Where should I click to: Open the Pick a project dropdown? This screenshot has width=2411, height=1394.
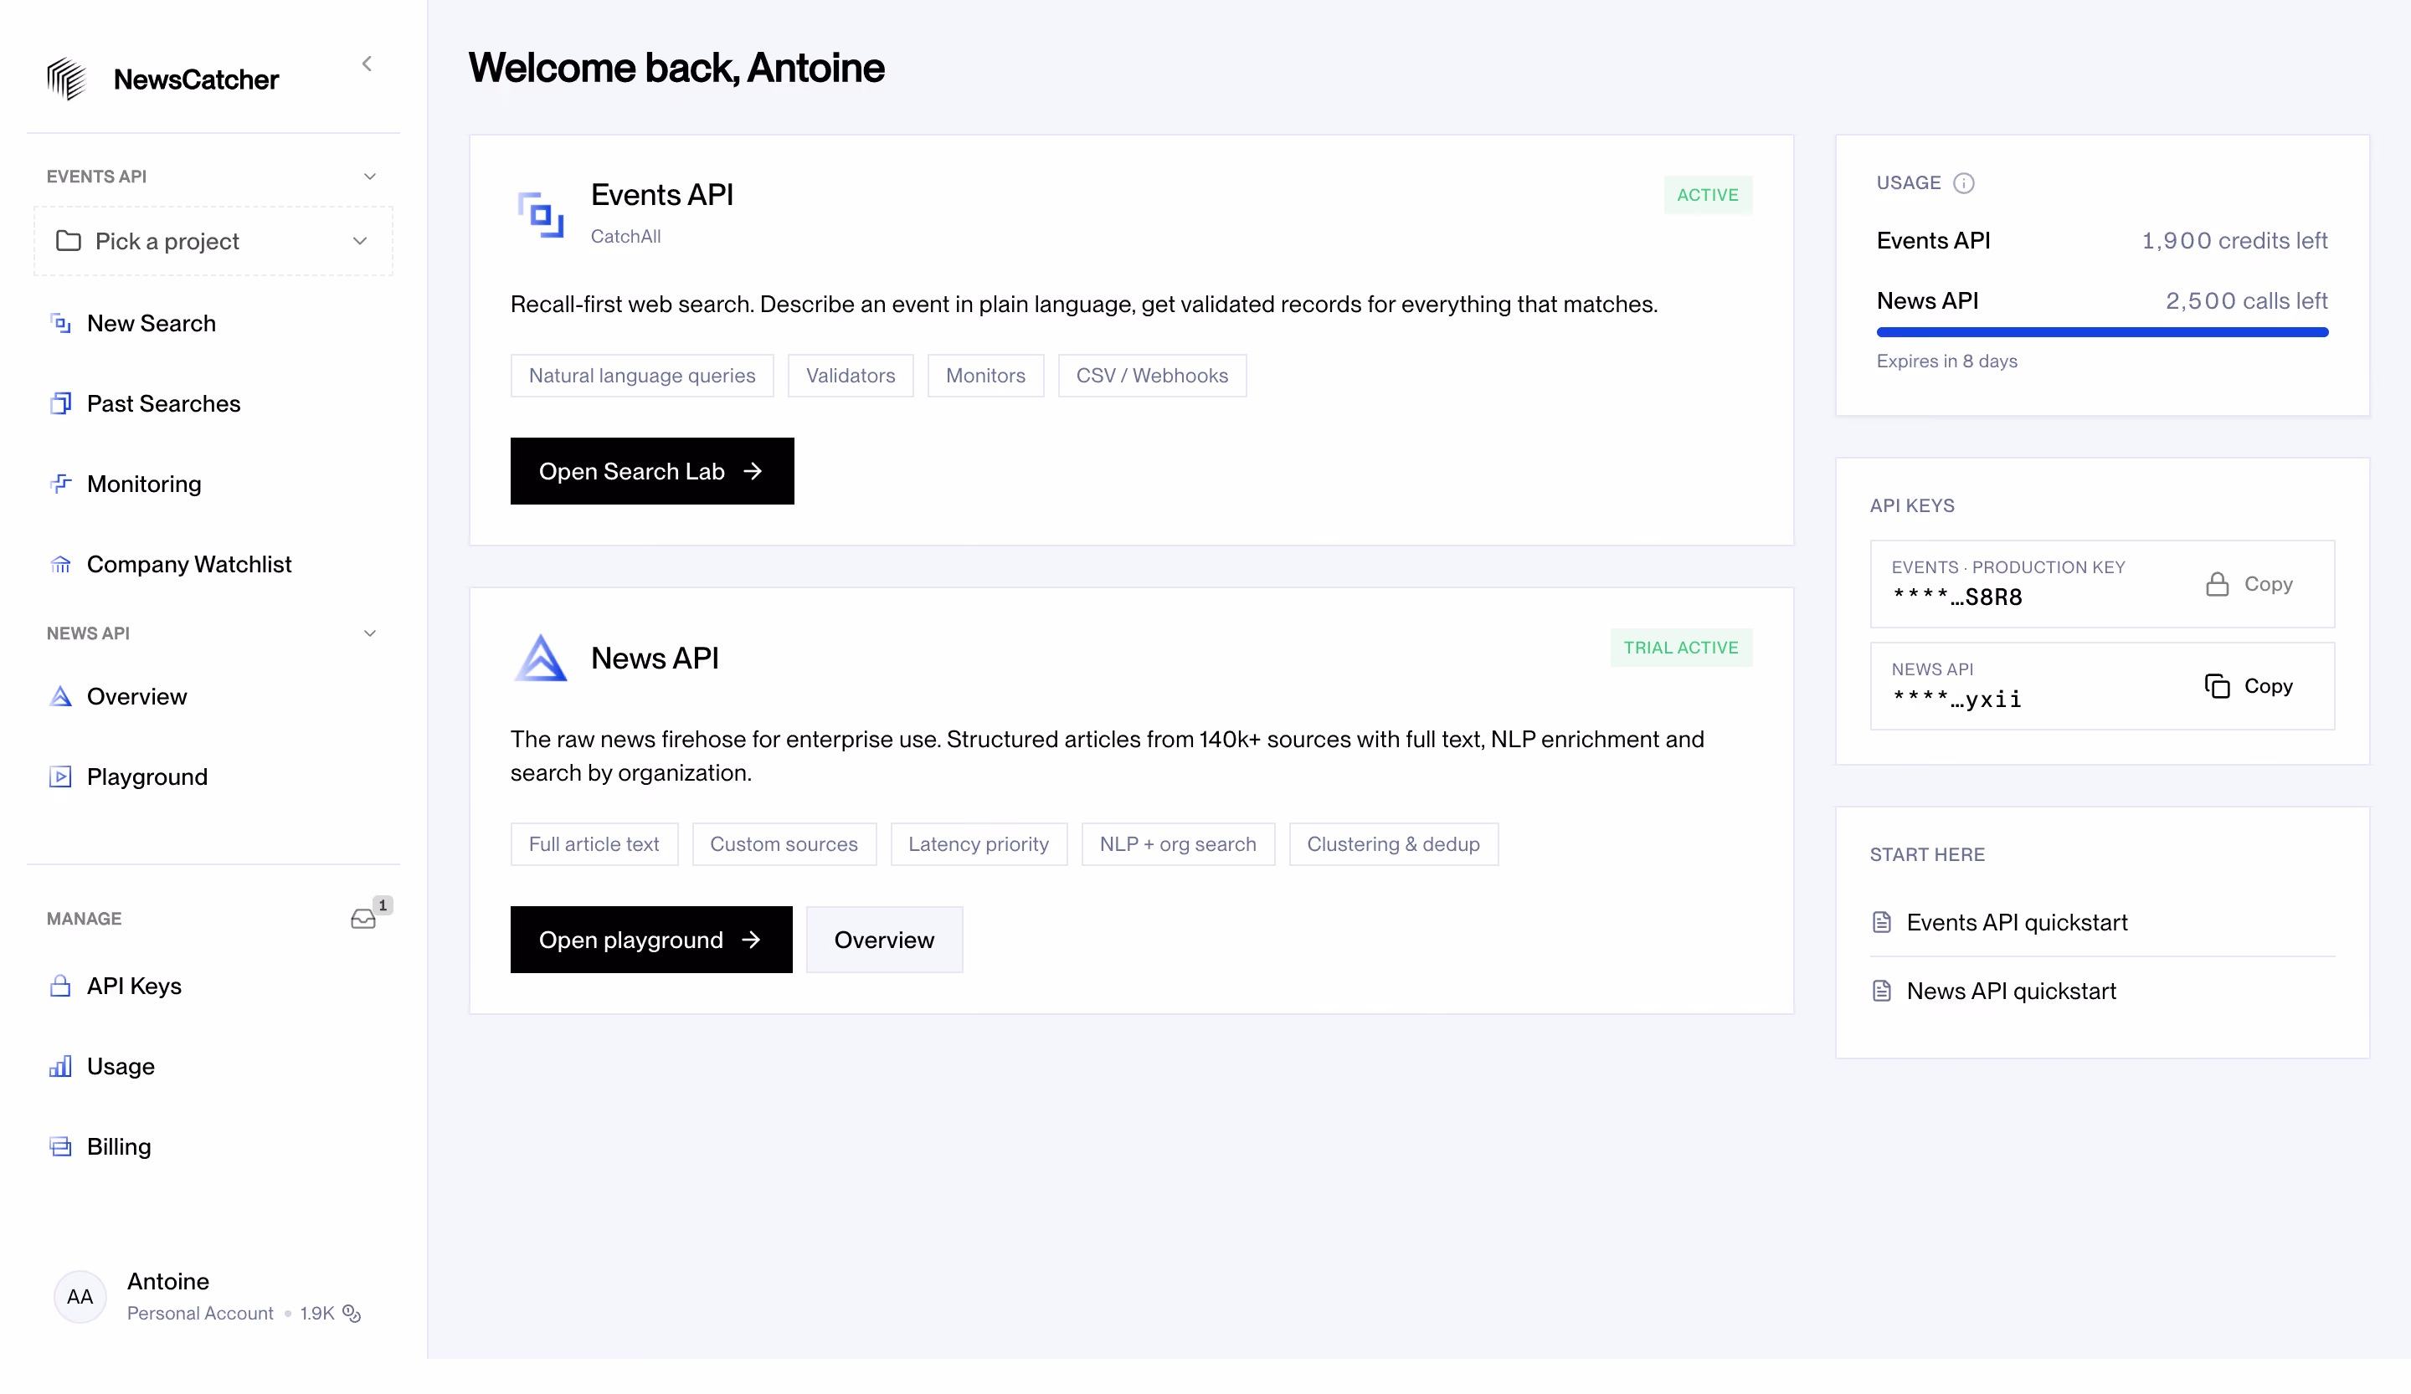tap(213, 241)
